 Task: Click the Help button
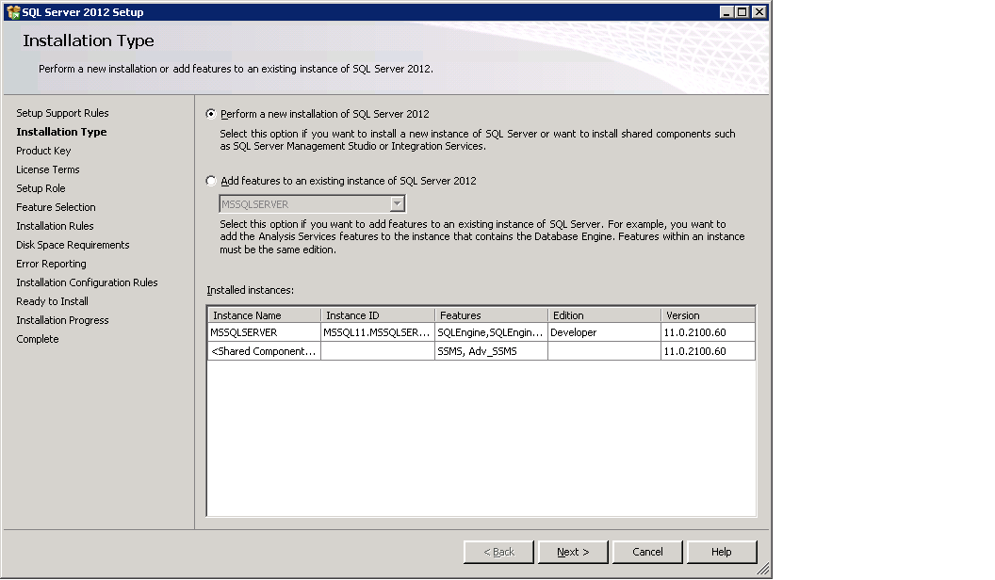[x=722, y=552]
